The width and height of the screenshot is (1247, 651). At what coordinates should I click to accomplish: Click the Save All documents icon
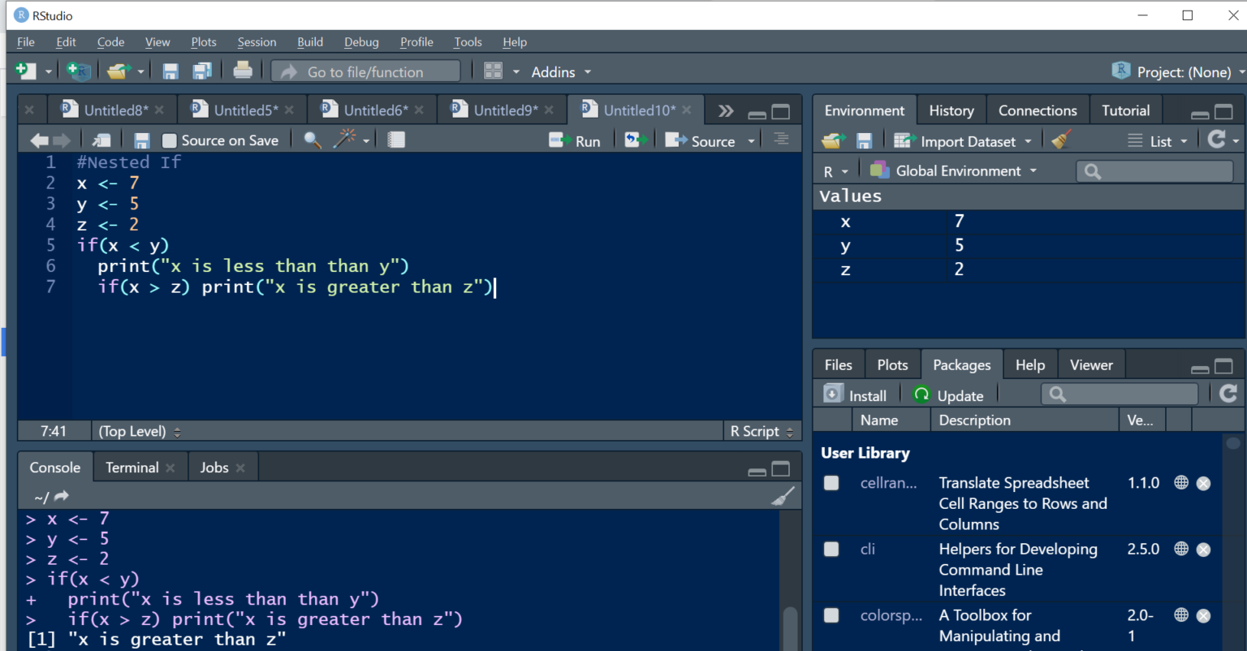[202, 71]
